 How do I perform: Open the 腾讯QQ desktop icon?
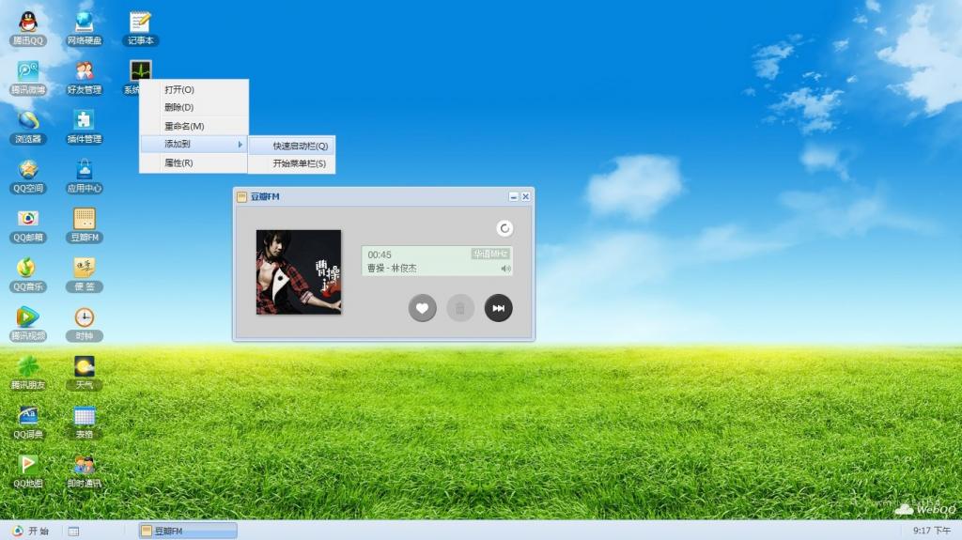(28, 28)
